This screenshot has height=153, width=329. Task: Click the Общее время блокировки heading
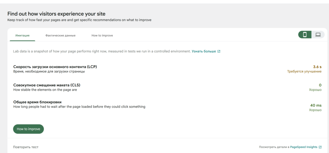[x=37, y=102]
